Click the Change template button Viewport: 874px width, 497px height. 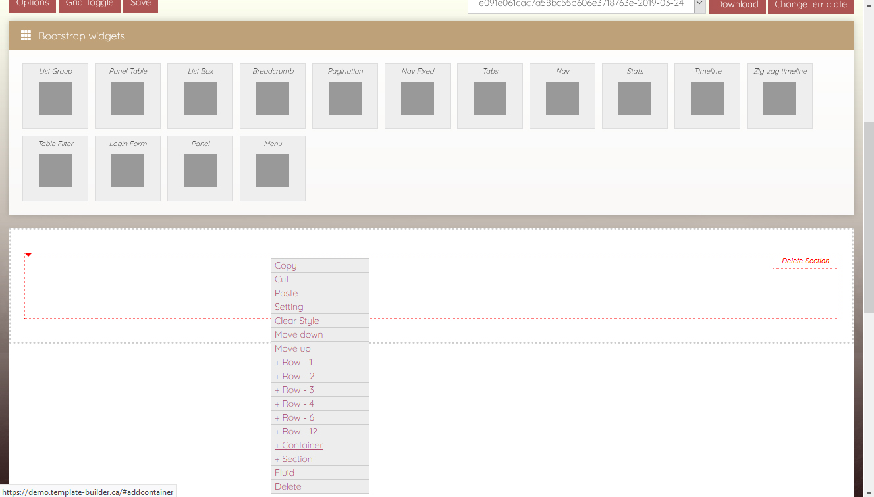pyautogui.click(x=810, y=5)
